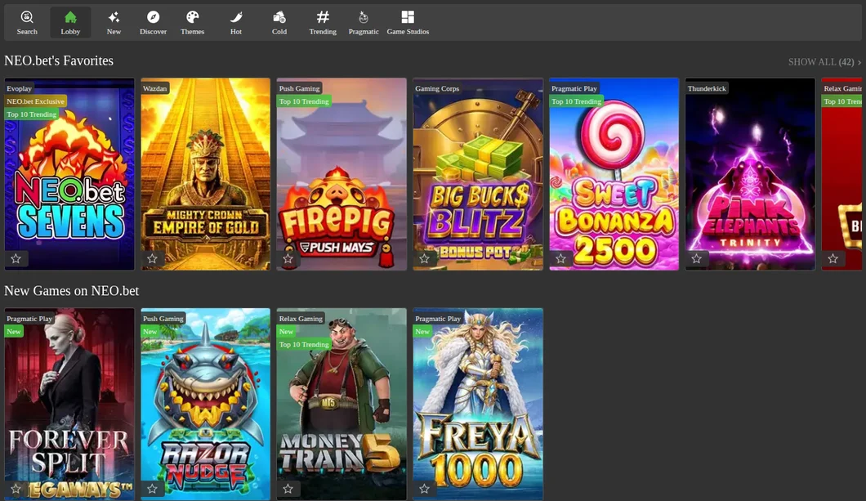Favorite Mighty Crown Empire of Gold star
The height and width of the screenshot is (501, 866).
[x=152, y=258]
